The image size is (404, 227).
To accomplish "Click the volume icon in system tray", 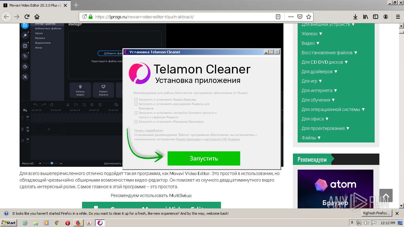I will click(366, 223).
